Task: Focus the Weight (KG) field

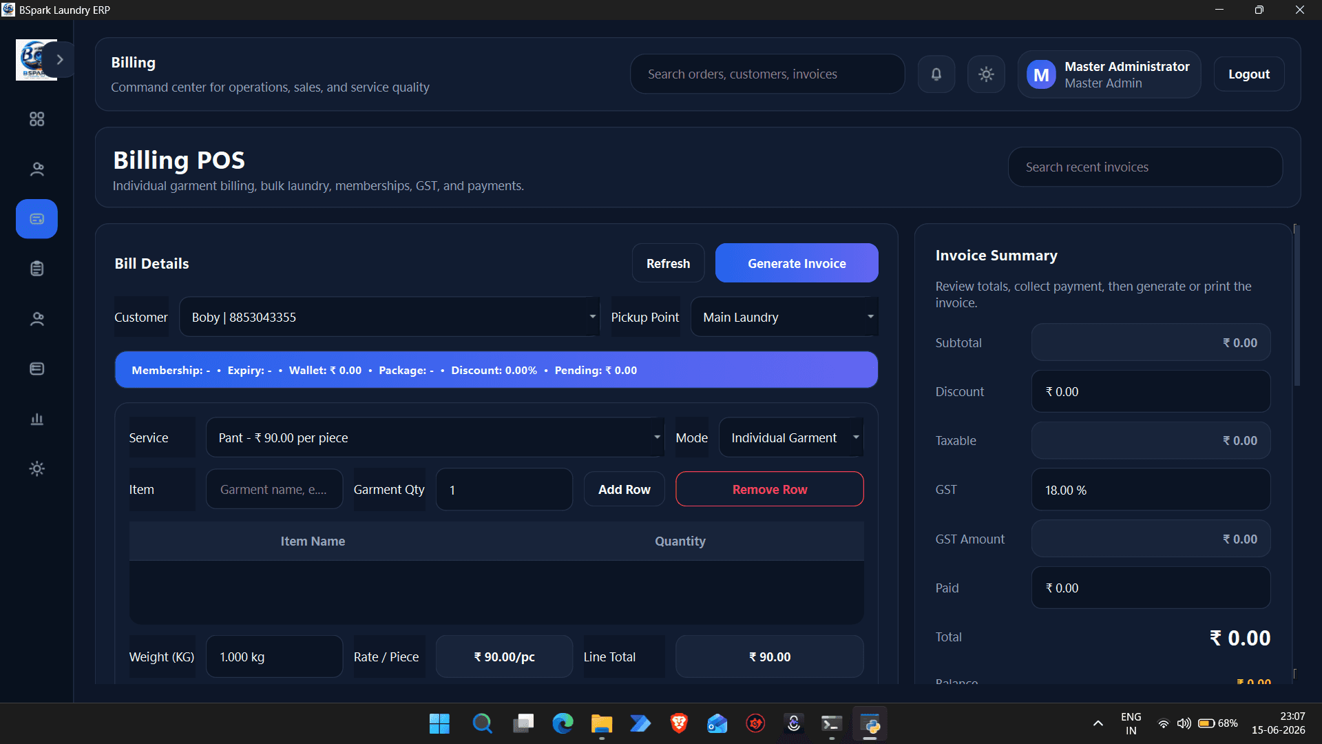Action: click(x=274, y=657)
